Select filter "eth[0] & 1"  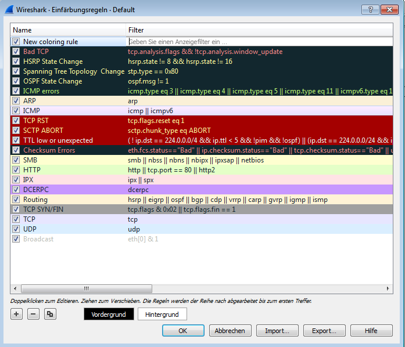143,239
